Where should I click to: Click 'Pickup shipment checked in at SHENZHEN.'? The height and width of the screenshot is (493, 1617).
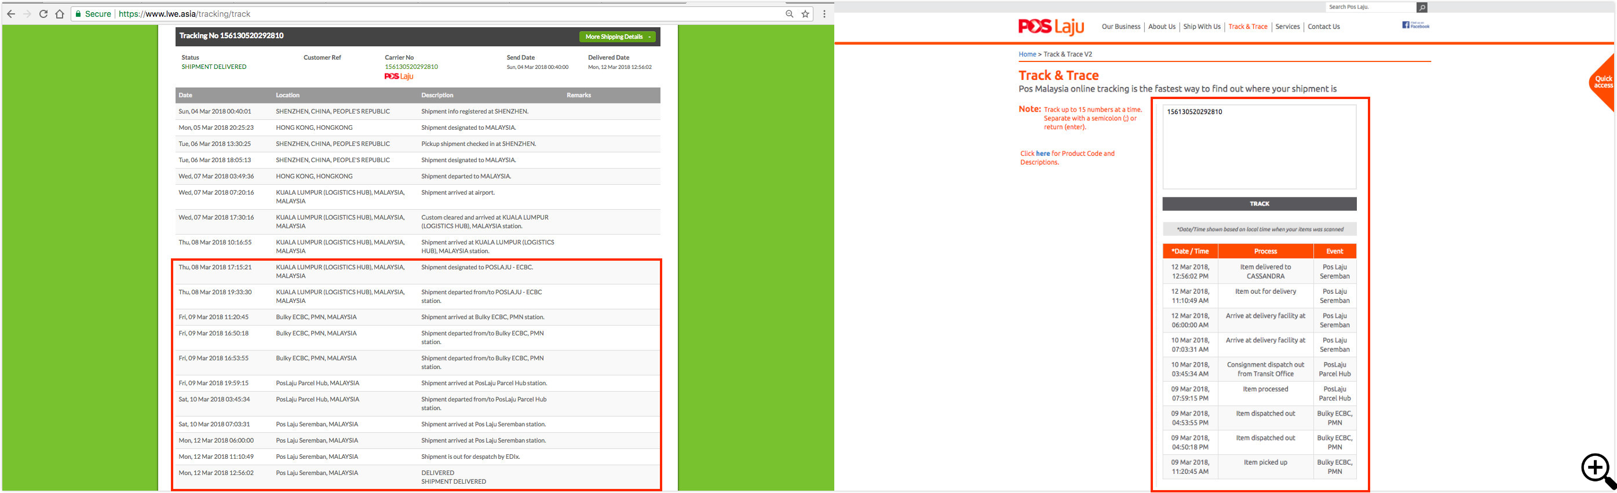(479, 144)
